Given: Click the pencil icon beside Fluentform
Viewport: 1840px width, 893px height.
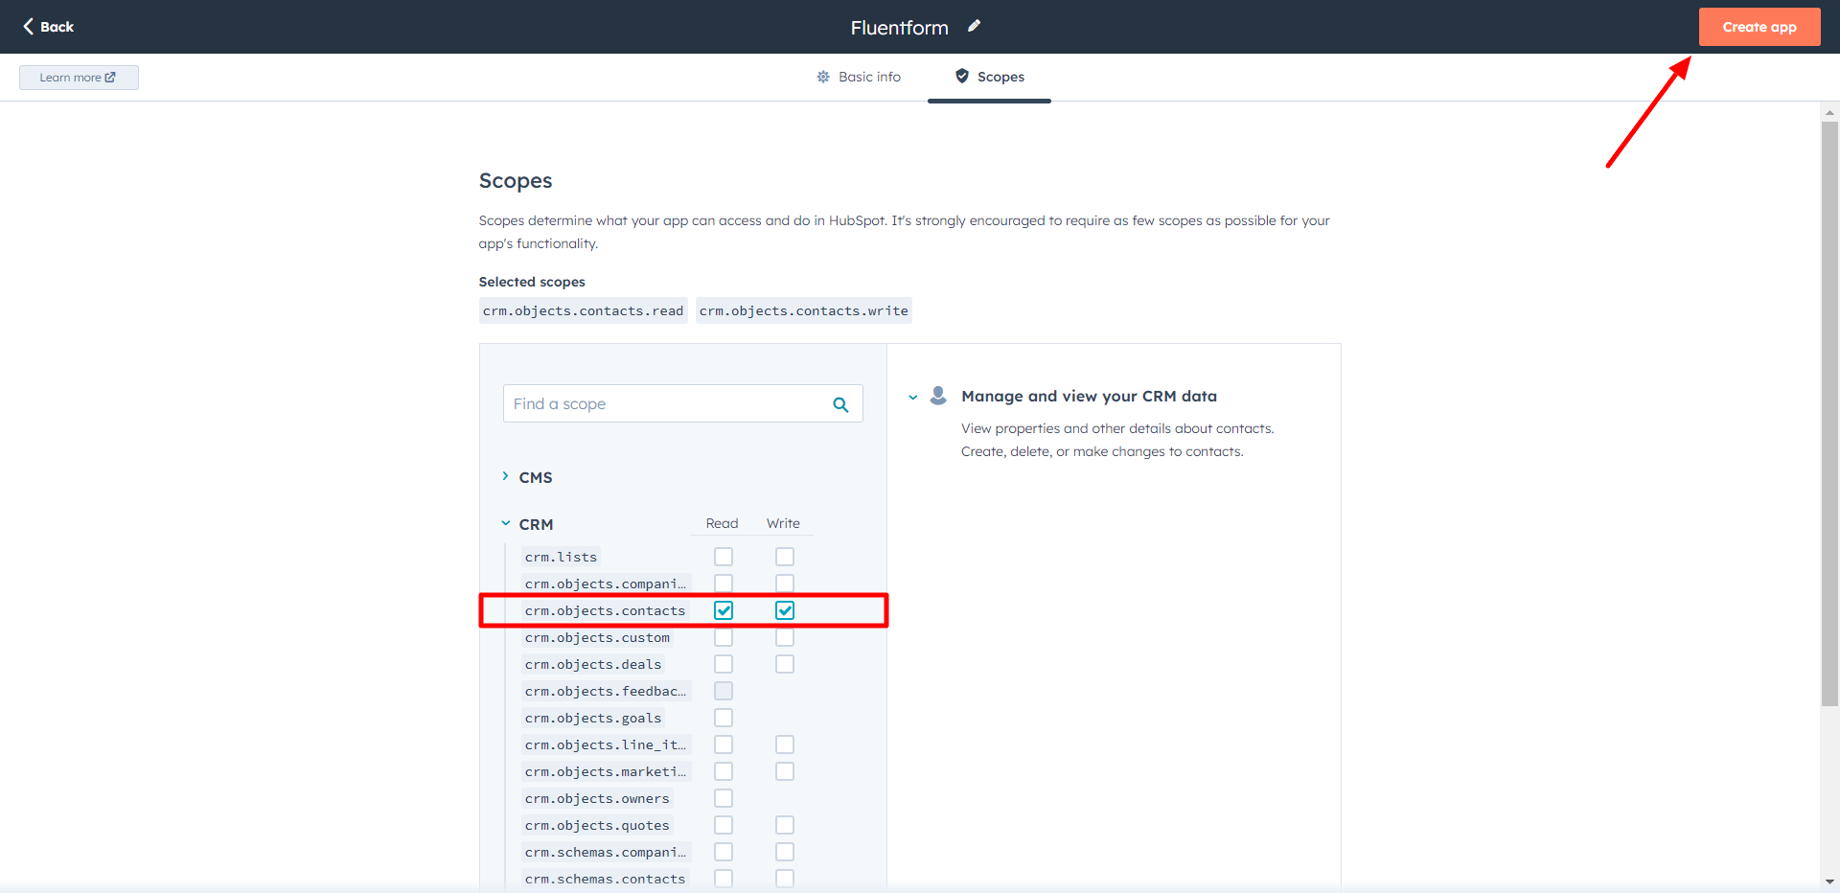Looking at the screenshot, I should (x=974, y=27).
